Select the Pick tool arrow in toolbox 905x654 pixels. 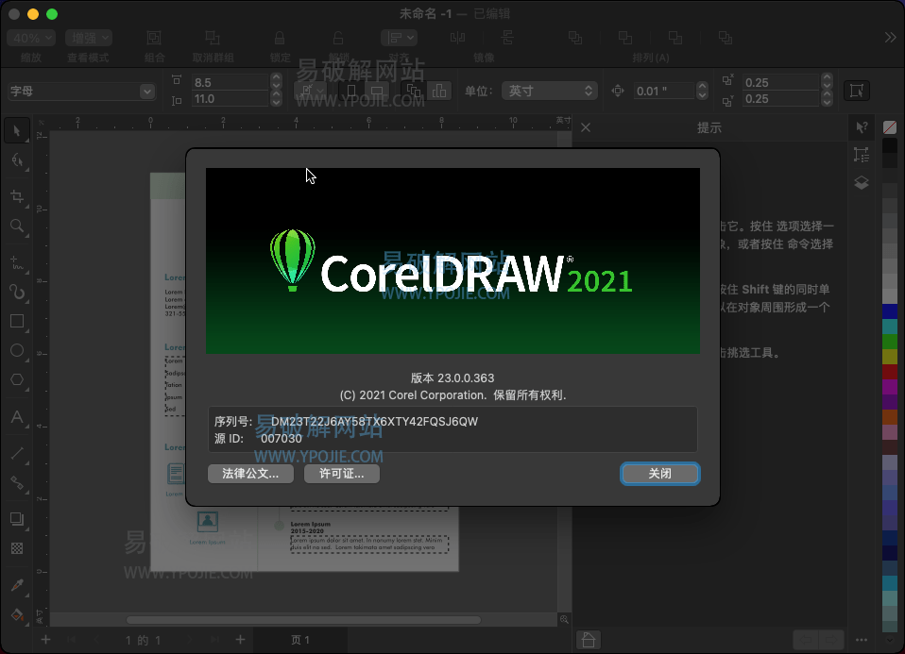(x=17, y=130)
